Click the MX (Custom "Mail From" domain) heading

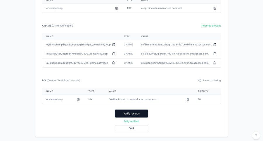(61, 80)
